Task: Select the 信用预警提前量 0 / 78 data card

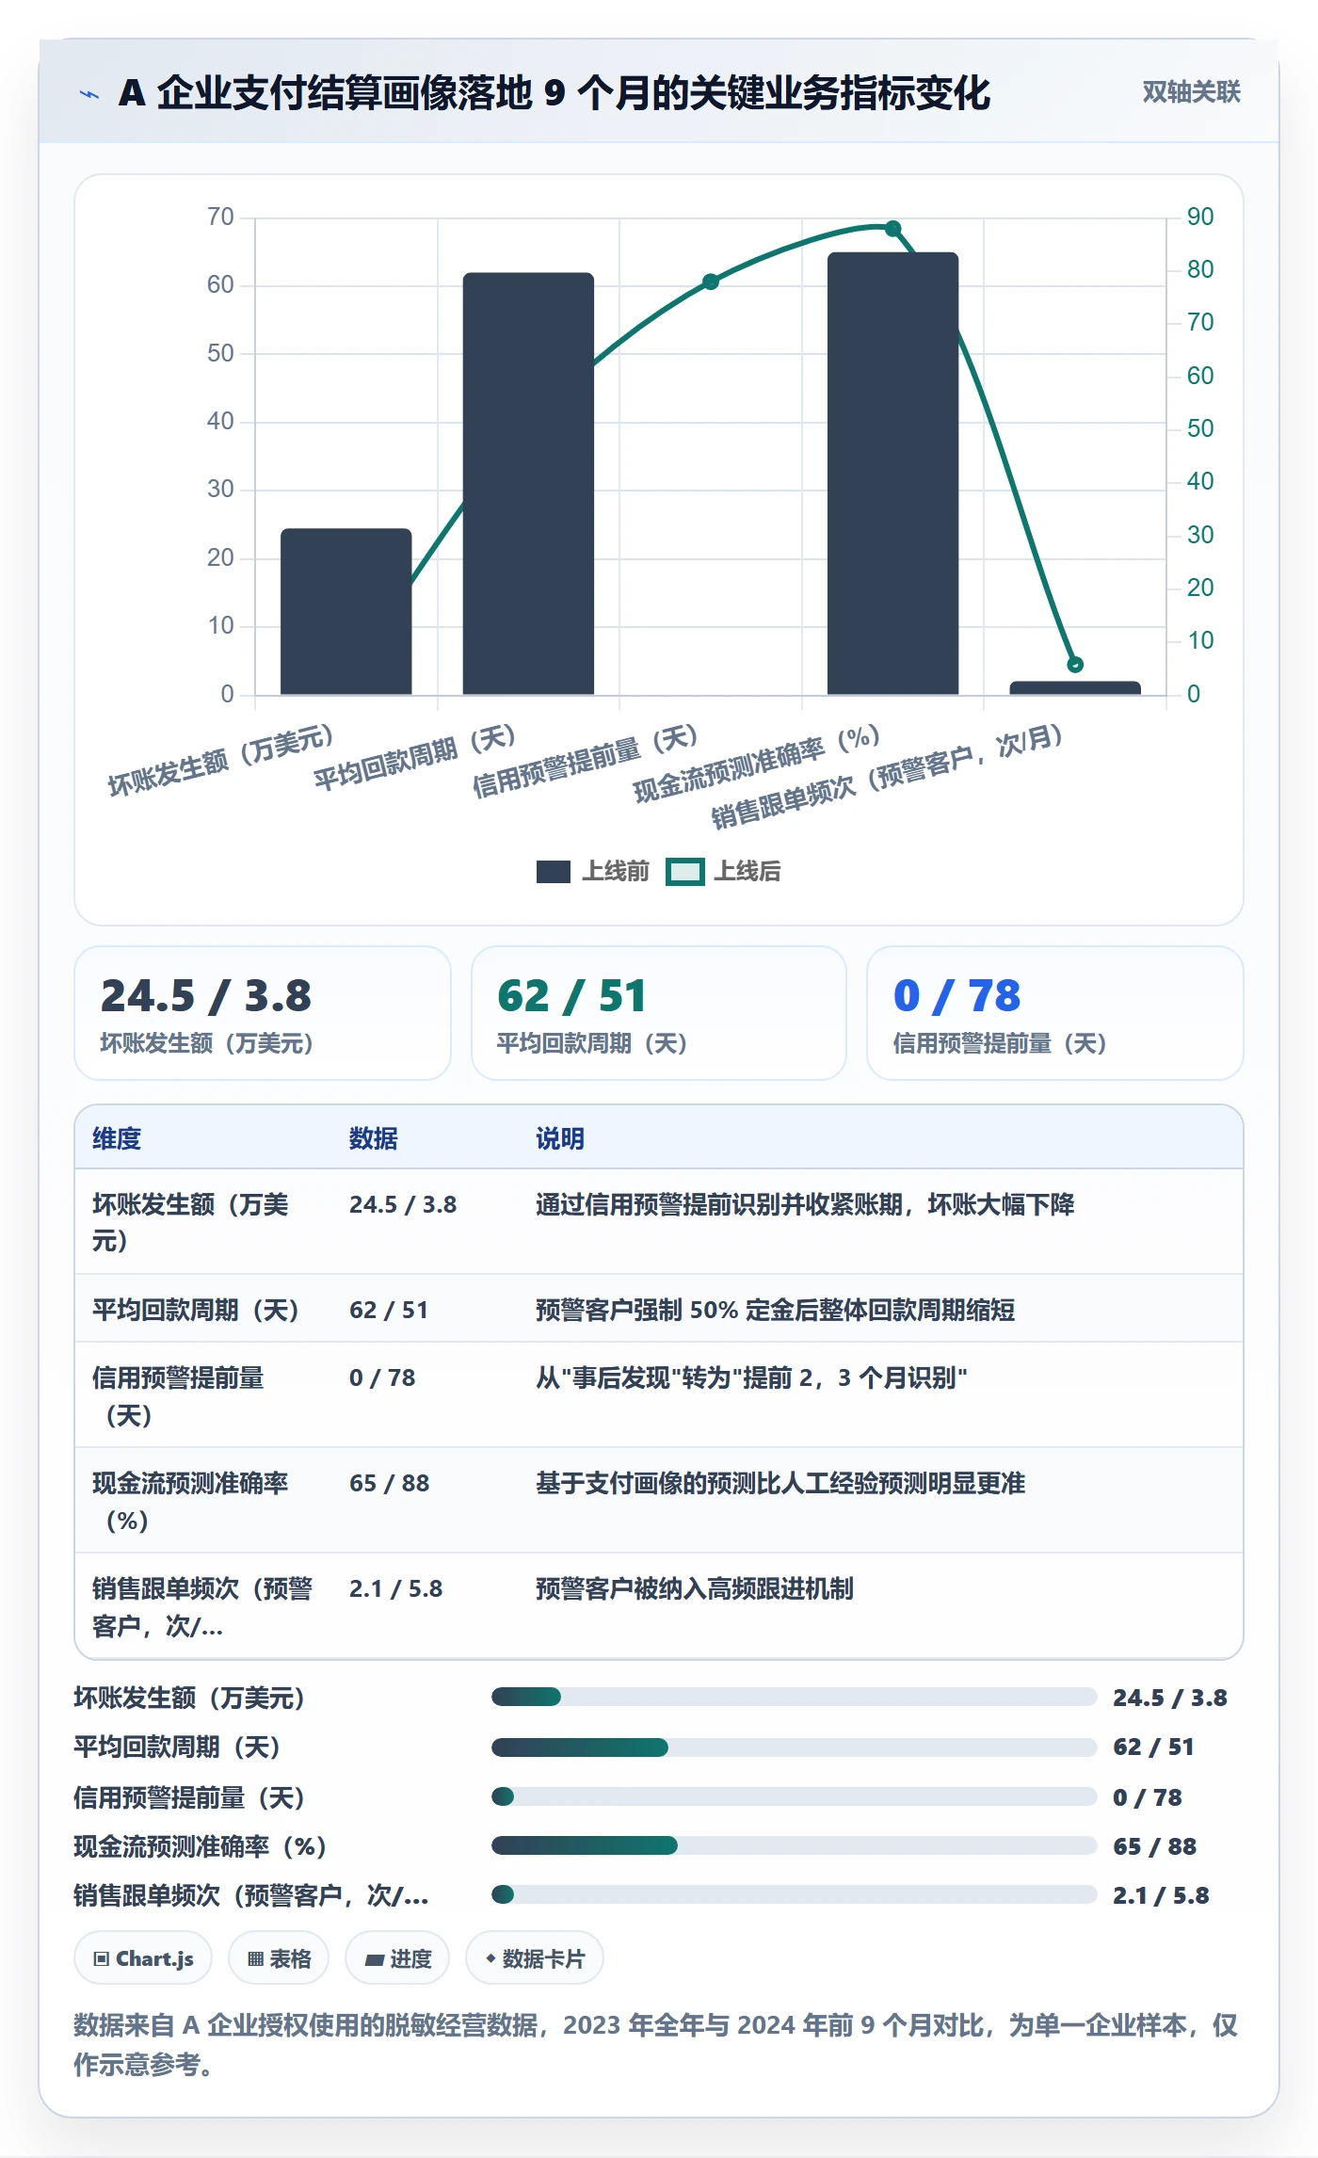Action: click(x=1054, y=1013)
